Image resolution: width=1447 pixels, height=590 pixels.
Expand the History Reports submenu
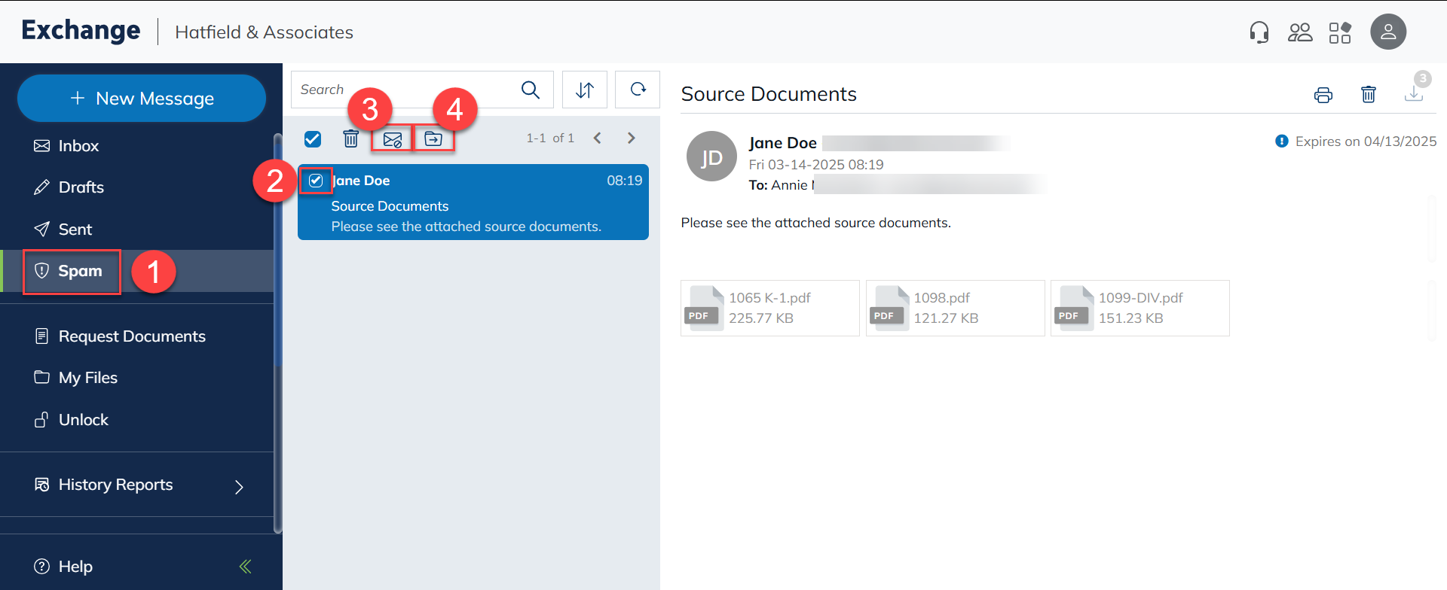pos(239,487)
